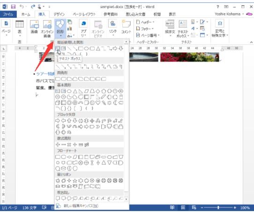Choose the lightning bolt basic shape
Viewport: 254px width, 212px height.
click(104, 103)
